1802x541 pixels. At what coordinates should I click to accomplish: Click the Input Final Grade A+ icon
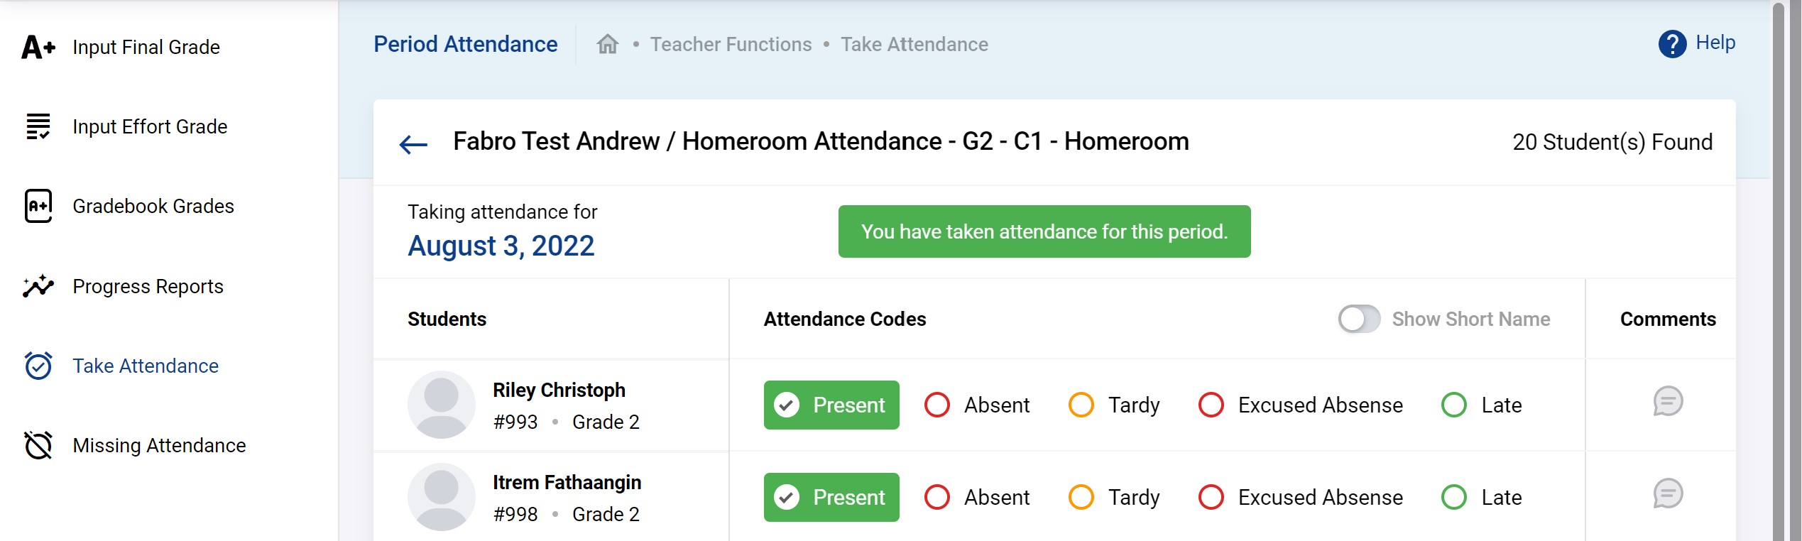click(38, 48)
